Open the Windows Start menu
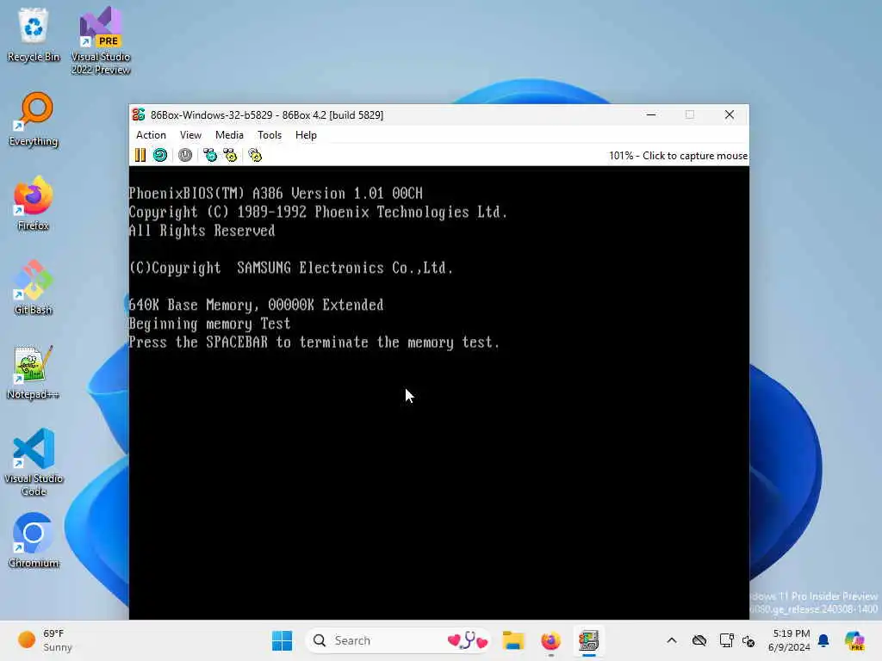Viewport: 882px width, 661px height. [282, 640]
